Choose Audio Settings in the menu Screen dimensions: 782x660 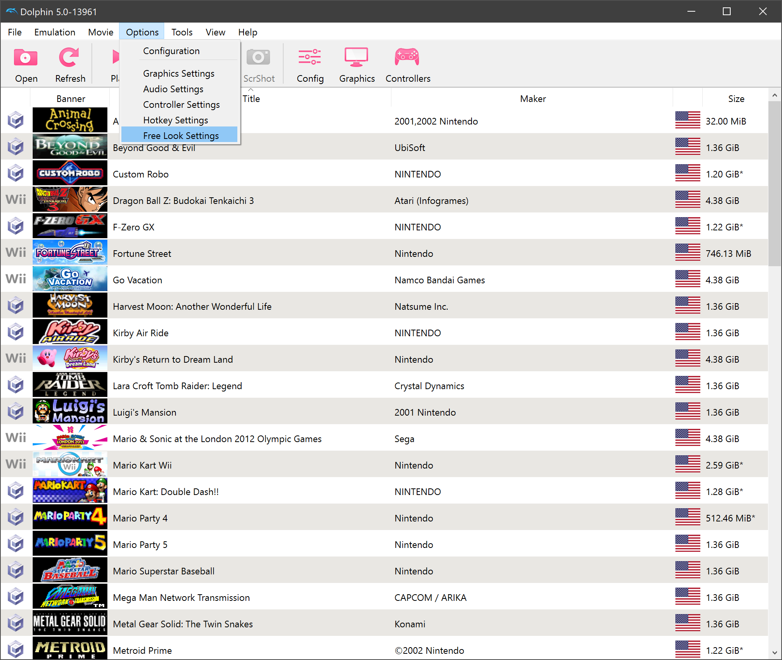coord(173,89)
